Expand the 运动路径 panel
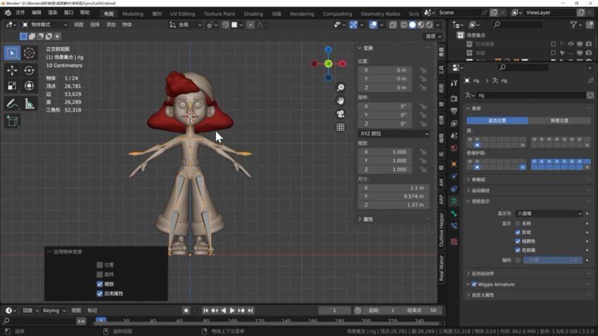Image resolution: width=598 pixels, height=336 pixels. (x=480, y=190)
